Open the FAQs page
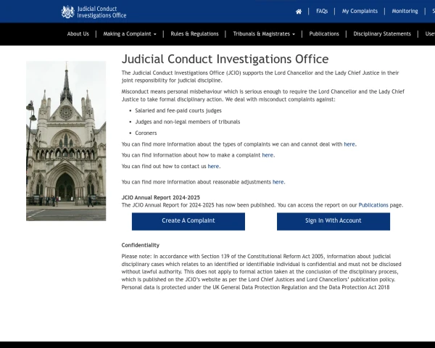Image resolution: width=435 pixels, height=348 pixels. tap(322, 11)
